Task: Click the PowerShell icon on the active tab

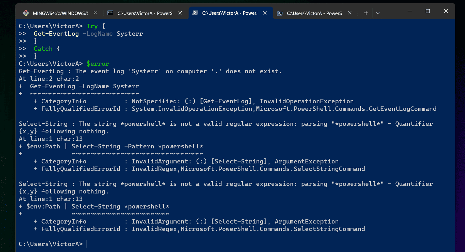Action: pos(195,13)
